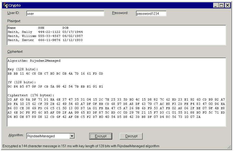
Task: Click the Algorithm label beside the dropdown
Action: pos(16,135)
